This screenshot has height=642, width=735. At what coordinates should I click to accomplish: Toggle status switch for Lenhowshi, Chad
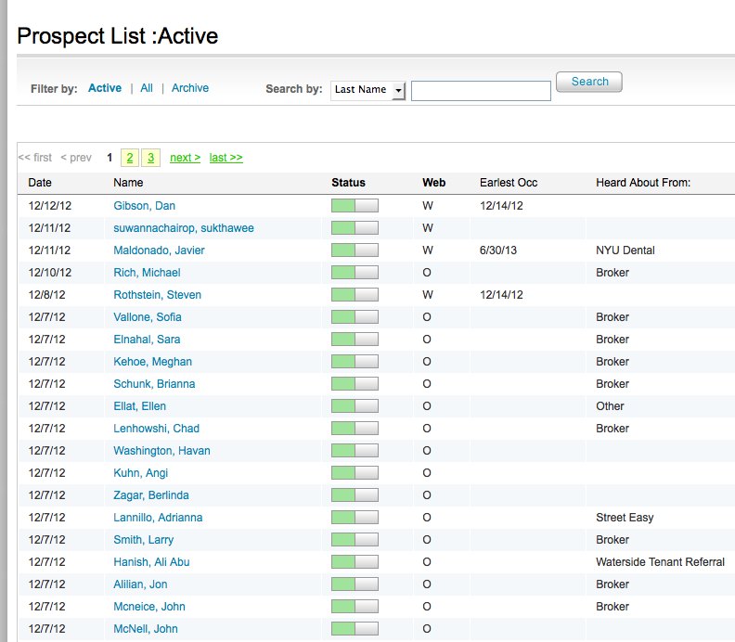(355, 429)
